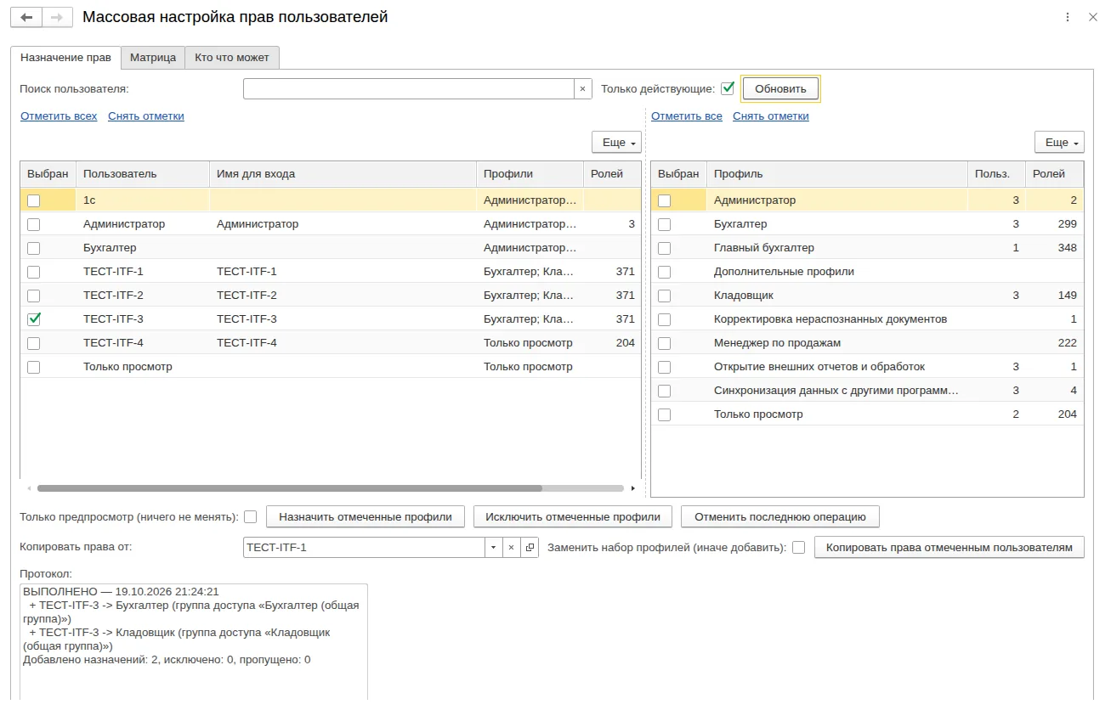
Task: Open the three-dot window menu icon
Action: (1068, 17)
